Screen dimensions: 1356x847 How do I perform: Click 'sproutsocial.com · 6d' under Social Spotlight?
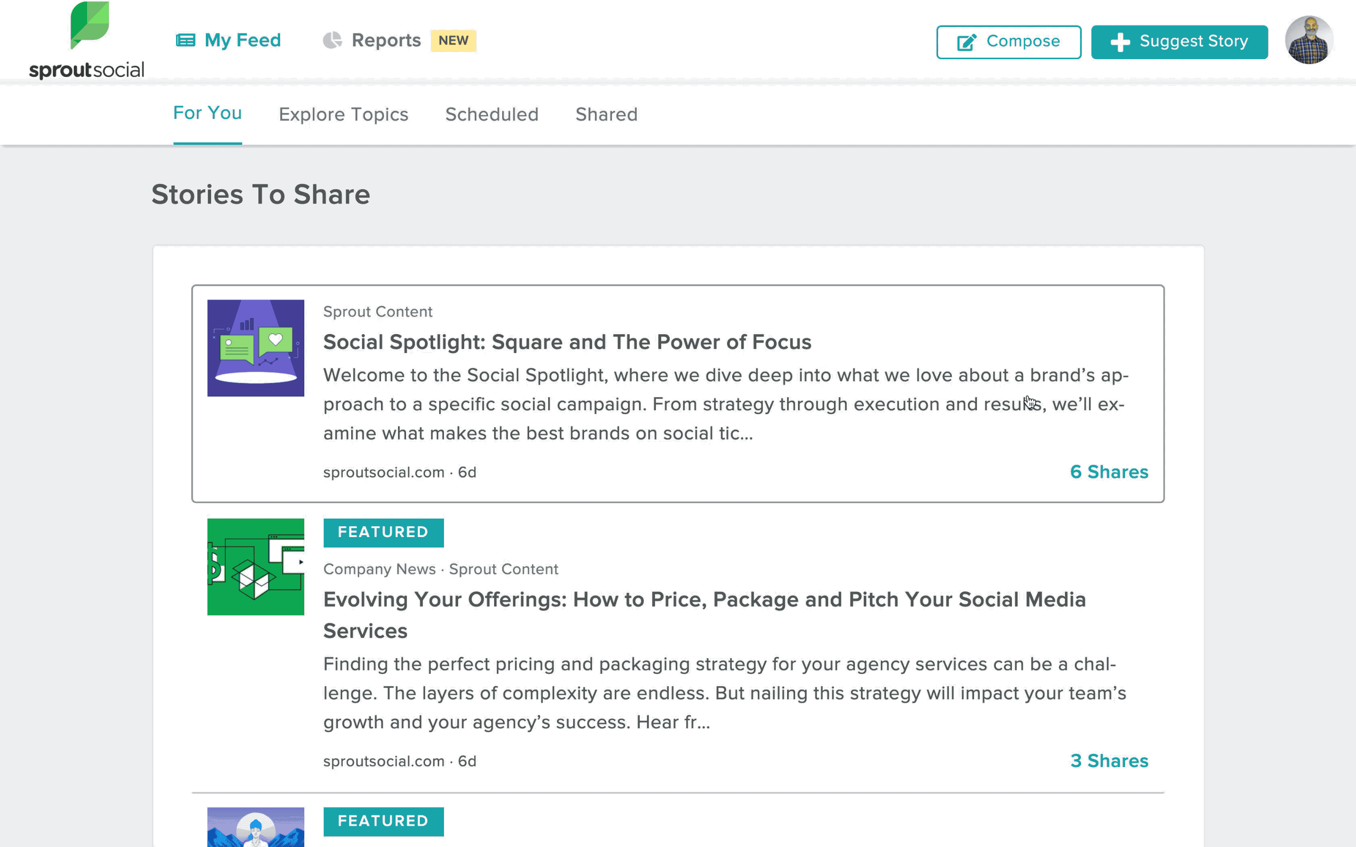point(399,472)
